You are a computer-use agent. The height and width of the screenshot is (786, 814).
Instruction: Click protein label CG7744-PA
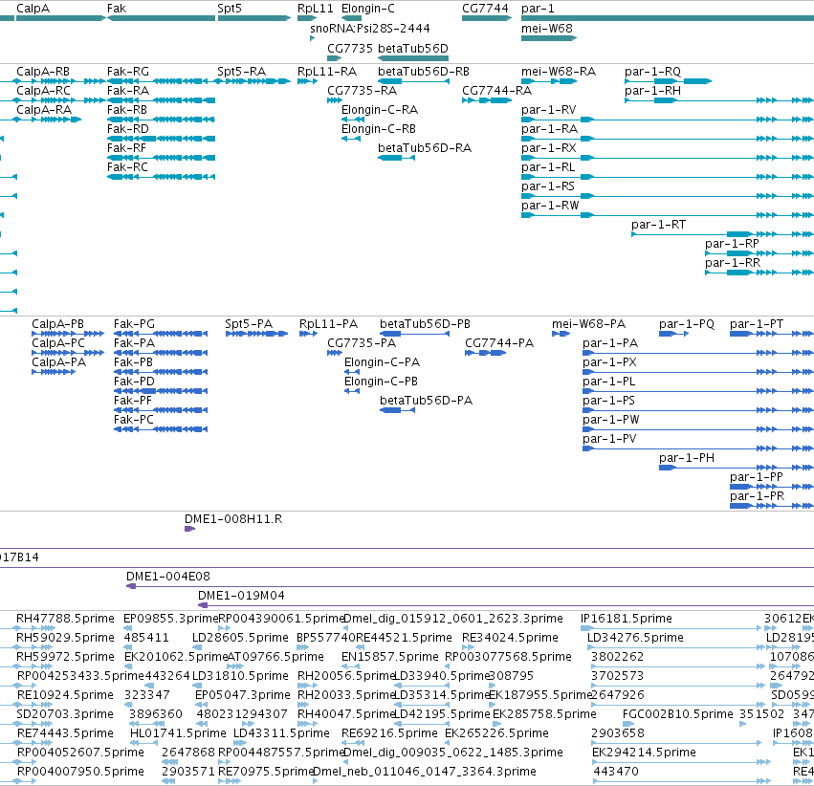pos(499,343)
